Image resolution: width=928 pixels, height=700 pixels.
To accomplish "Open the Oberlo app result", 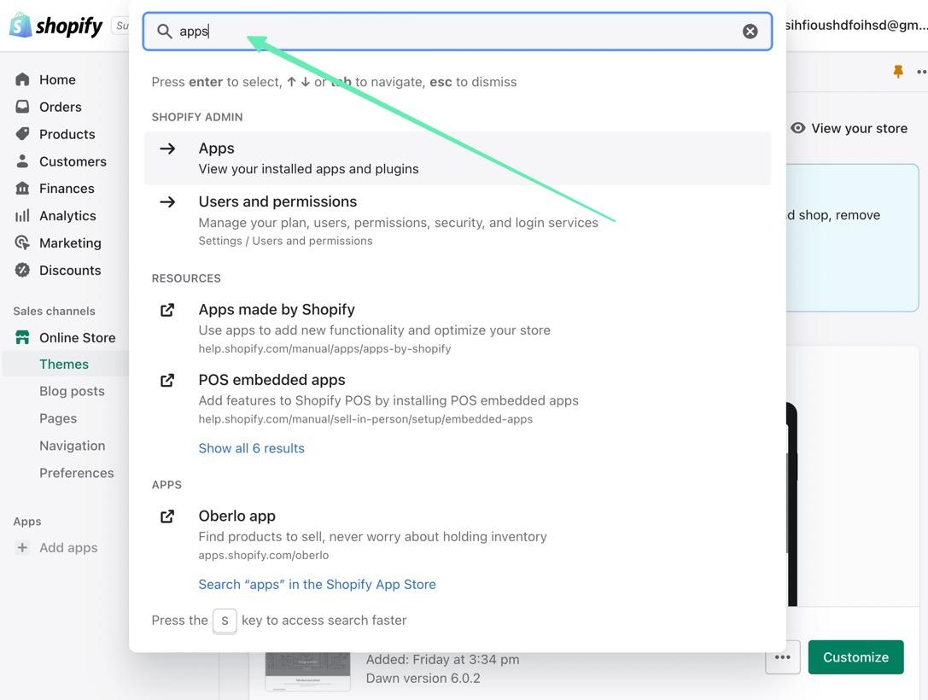I will pos(236,516).
